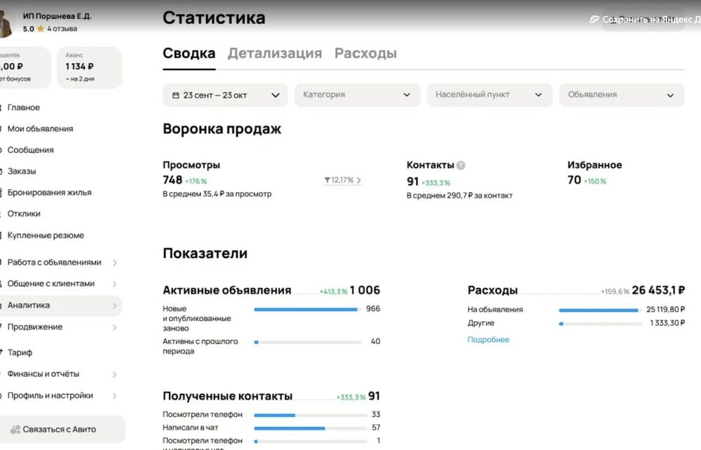This screenshot has width=701, height=450.
Task: Open Сообщения in the sidebar
Action: coord(30,150)
